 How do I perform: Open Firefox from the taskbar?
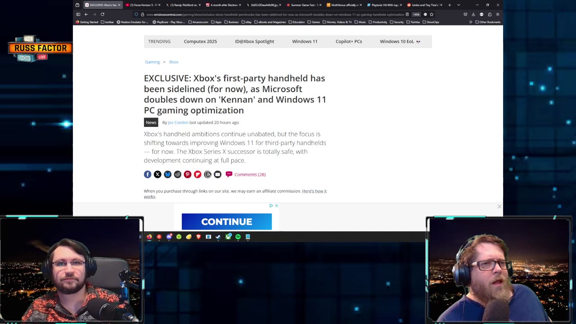tap(149, 237)
